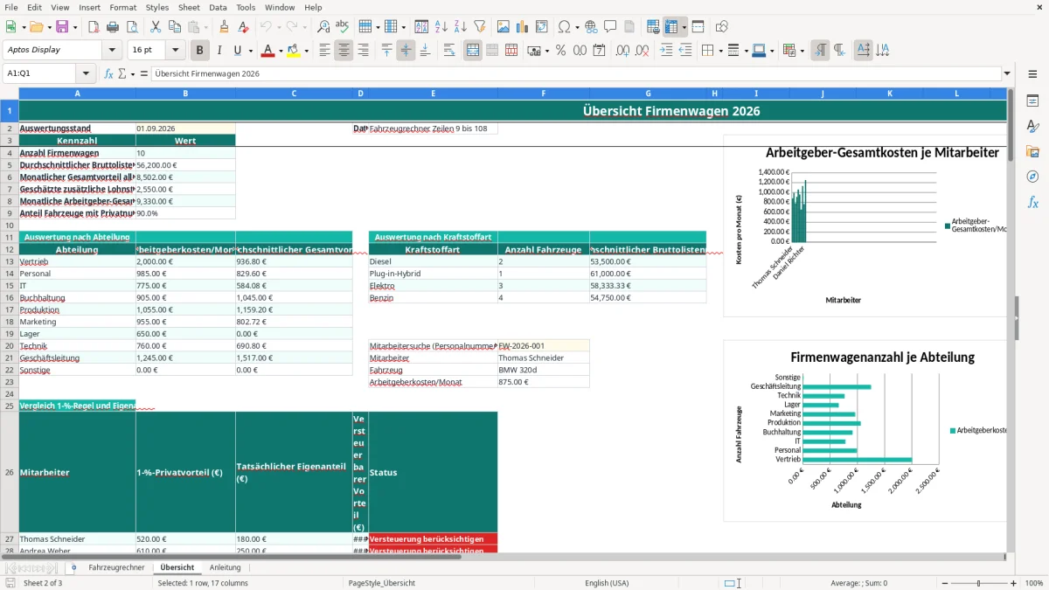Open the Data menu
1049x590 pixels.
[x=219, y=7]
